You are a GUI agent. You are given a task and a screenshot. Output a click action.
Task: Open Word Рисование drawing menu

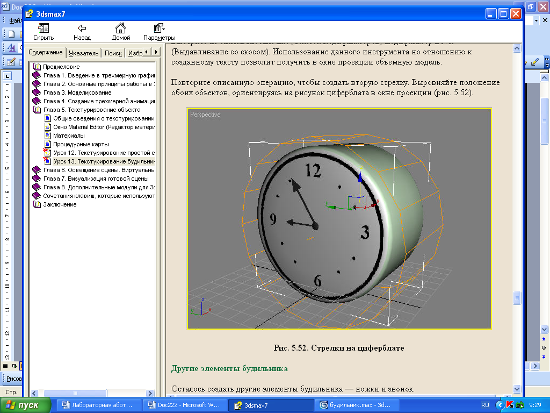[x=13, y=379]
